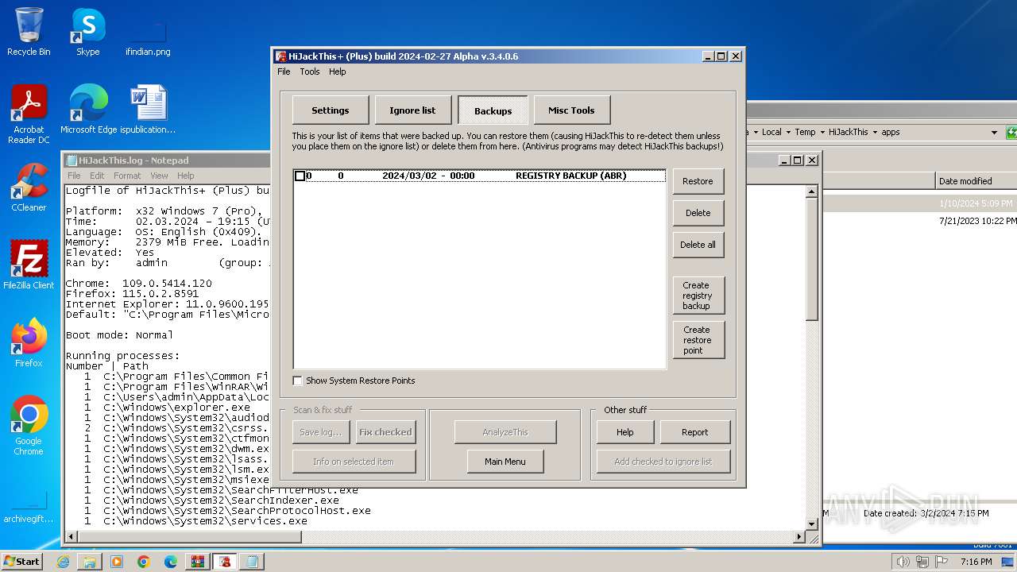Switch to WinRAR taskbar button
Viewport: 1017px width, 572px height.
tap(198, 562)
